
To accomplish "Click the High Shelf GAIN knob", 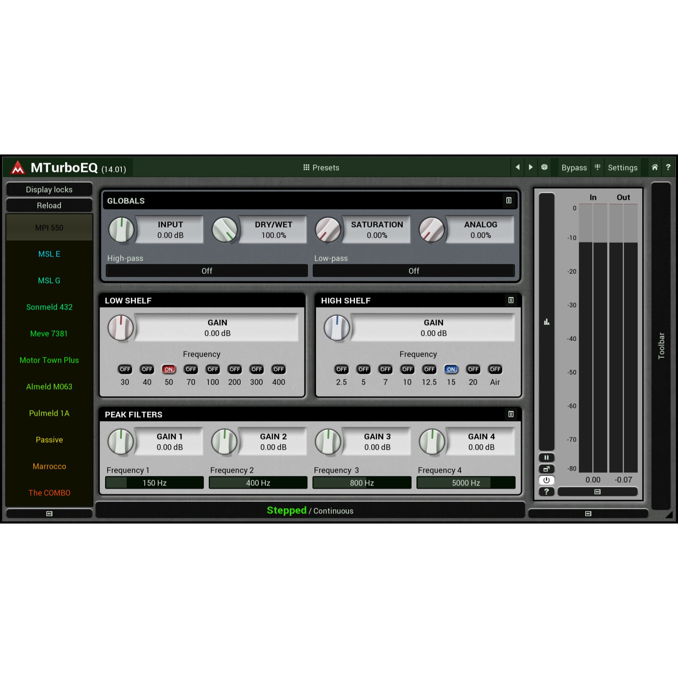I will click(x=337, y=328).
